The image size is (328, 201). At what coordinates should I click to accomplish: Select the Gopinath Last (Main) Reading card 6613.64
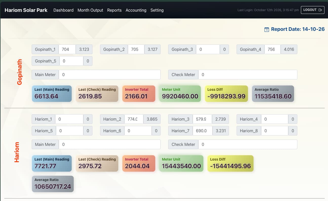52,94
